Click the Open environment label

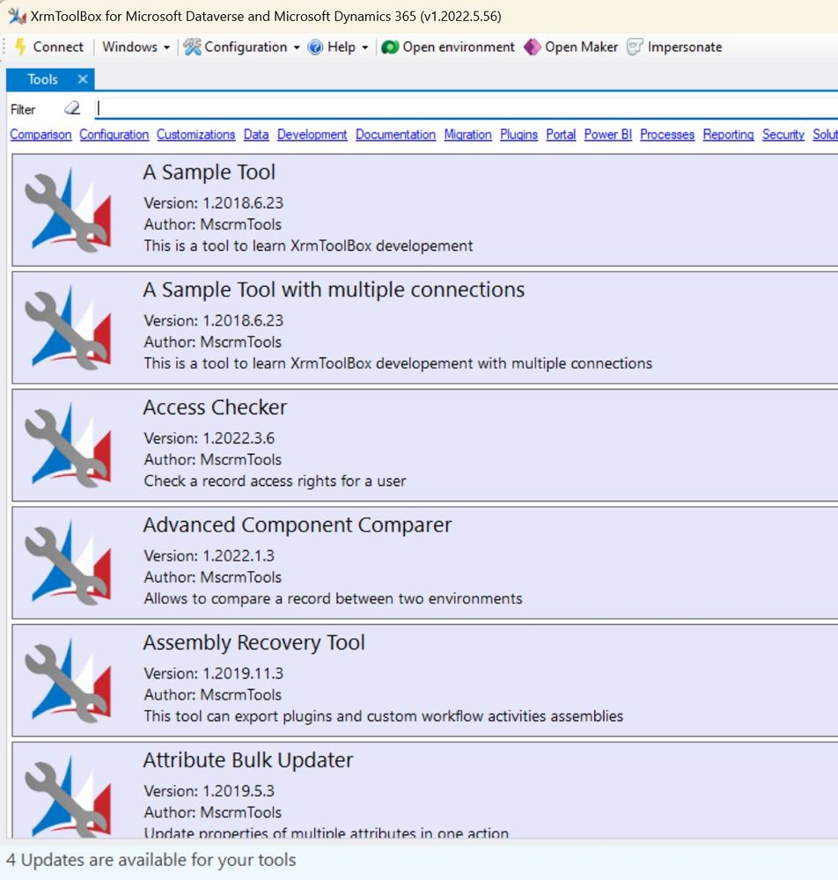459,48
